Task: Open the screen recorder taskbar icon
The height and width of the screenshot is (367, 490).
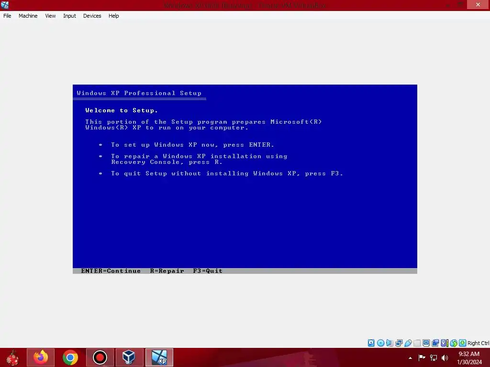Action: point(100,357)
